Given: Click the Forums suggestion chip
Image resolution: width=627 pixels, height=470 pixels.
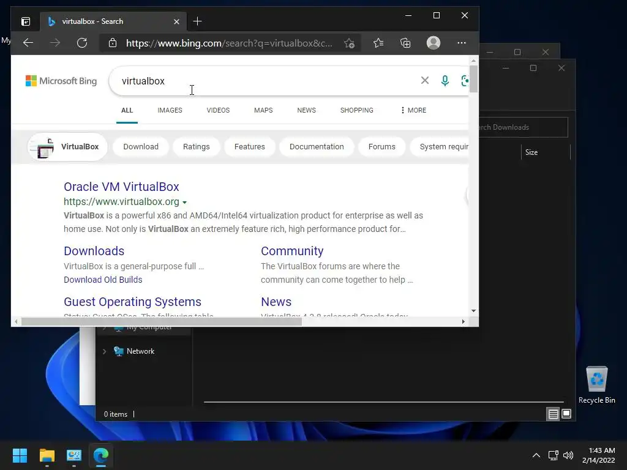Looking at the screenshot, I should coord(382,147).
